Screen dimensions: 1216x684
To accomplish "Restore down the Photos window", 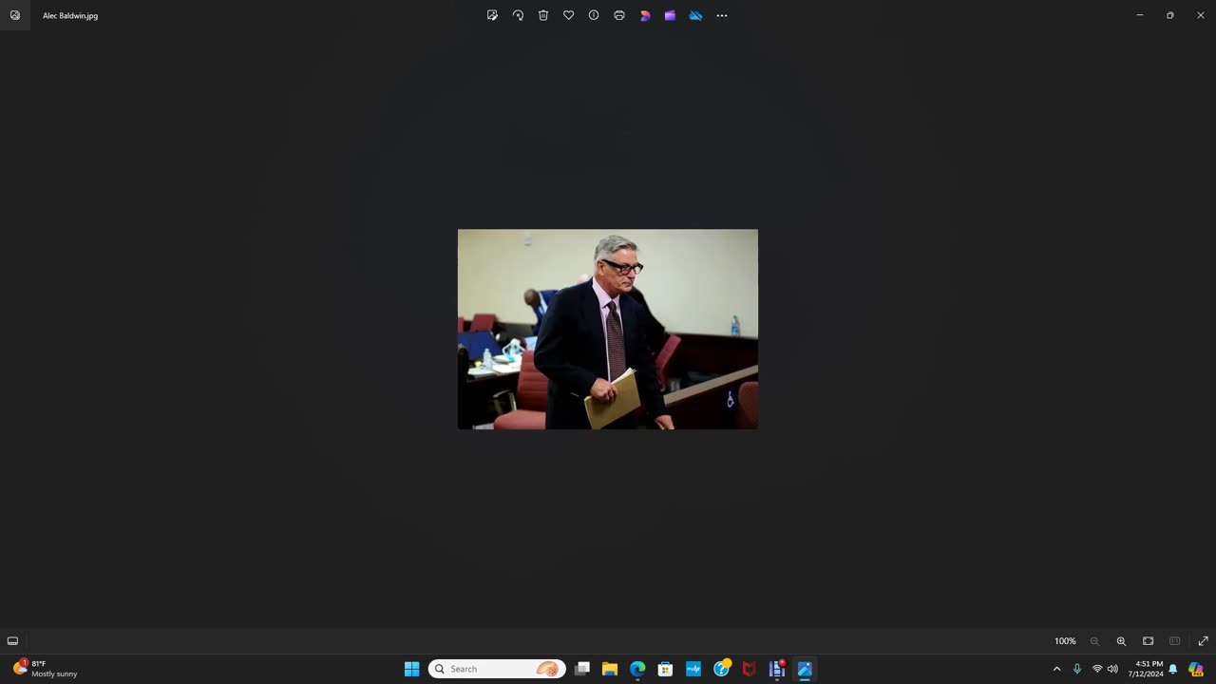I will (x=1170, y=15).
